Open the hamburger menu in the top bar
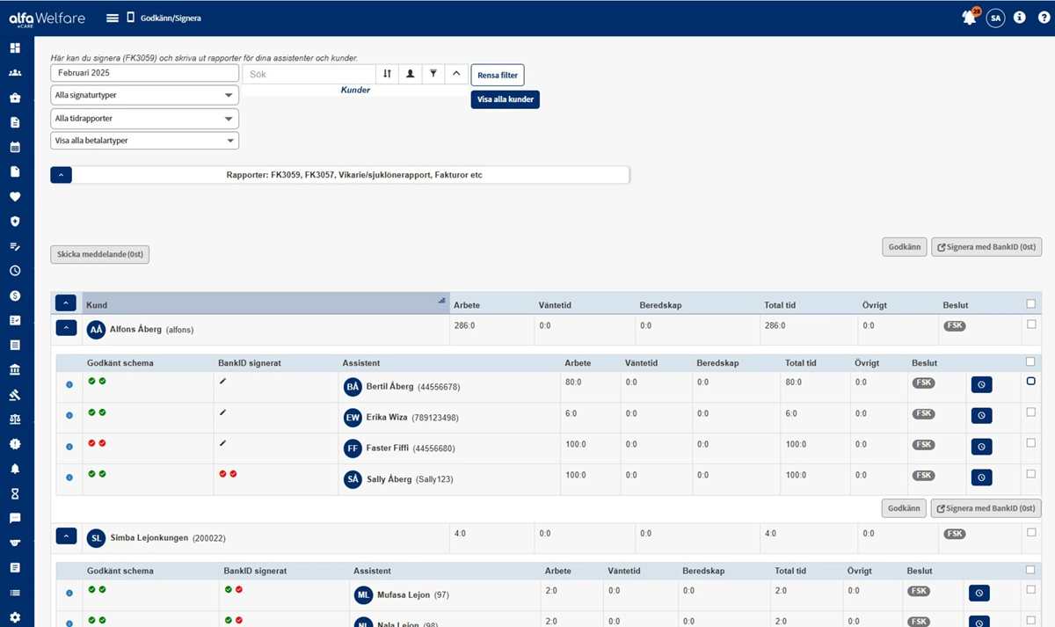 click(112, 17)
